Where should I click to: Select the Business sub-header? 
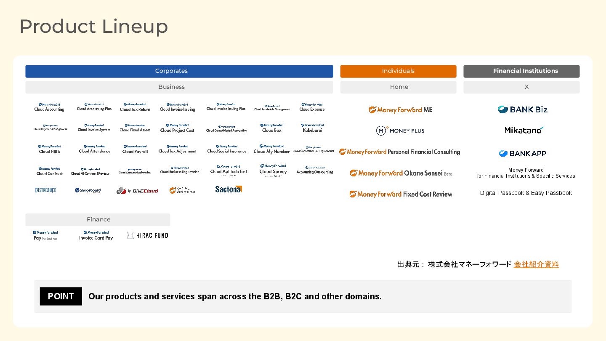click(179, 87)
